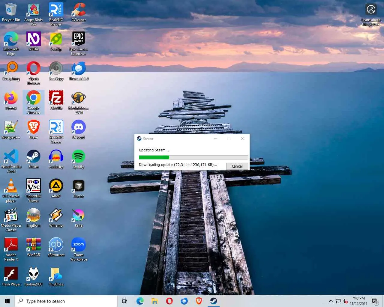Show hidden system tray icons
This screenshot has height=307, width=384.
(331, 301)
